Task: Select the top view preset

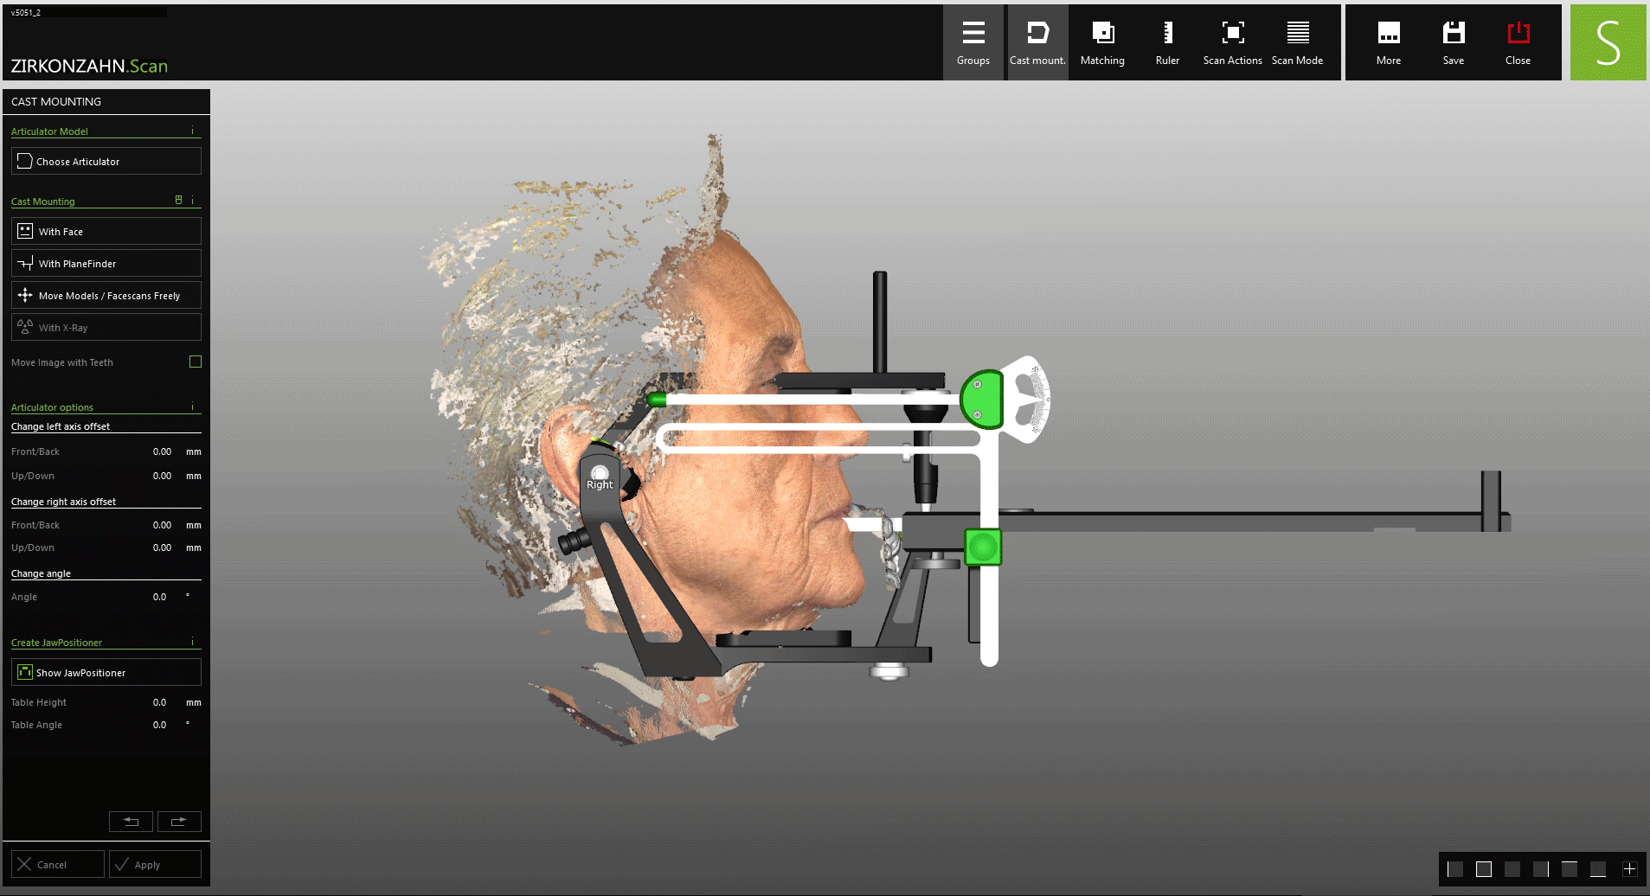Action: (x=1570, y=868)
